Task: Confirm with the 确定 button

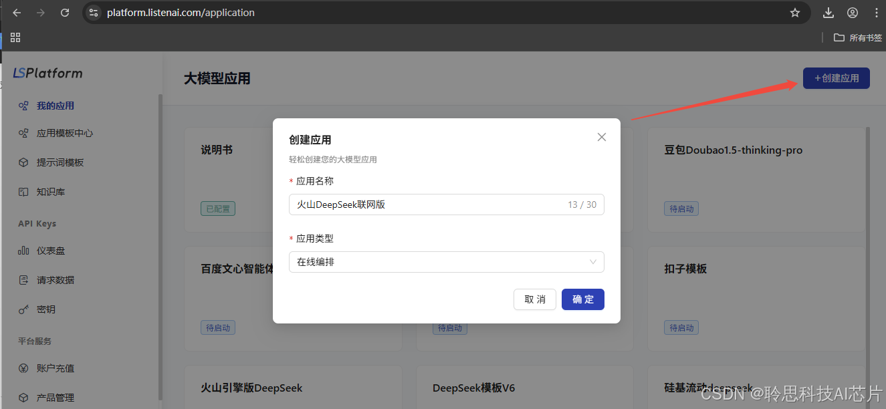Action: 583,299
